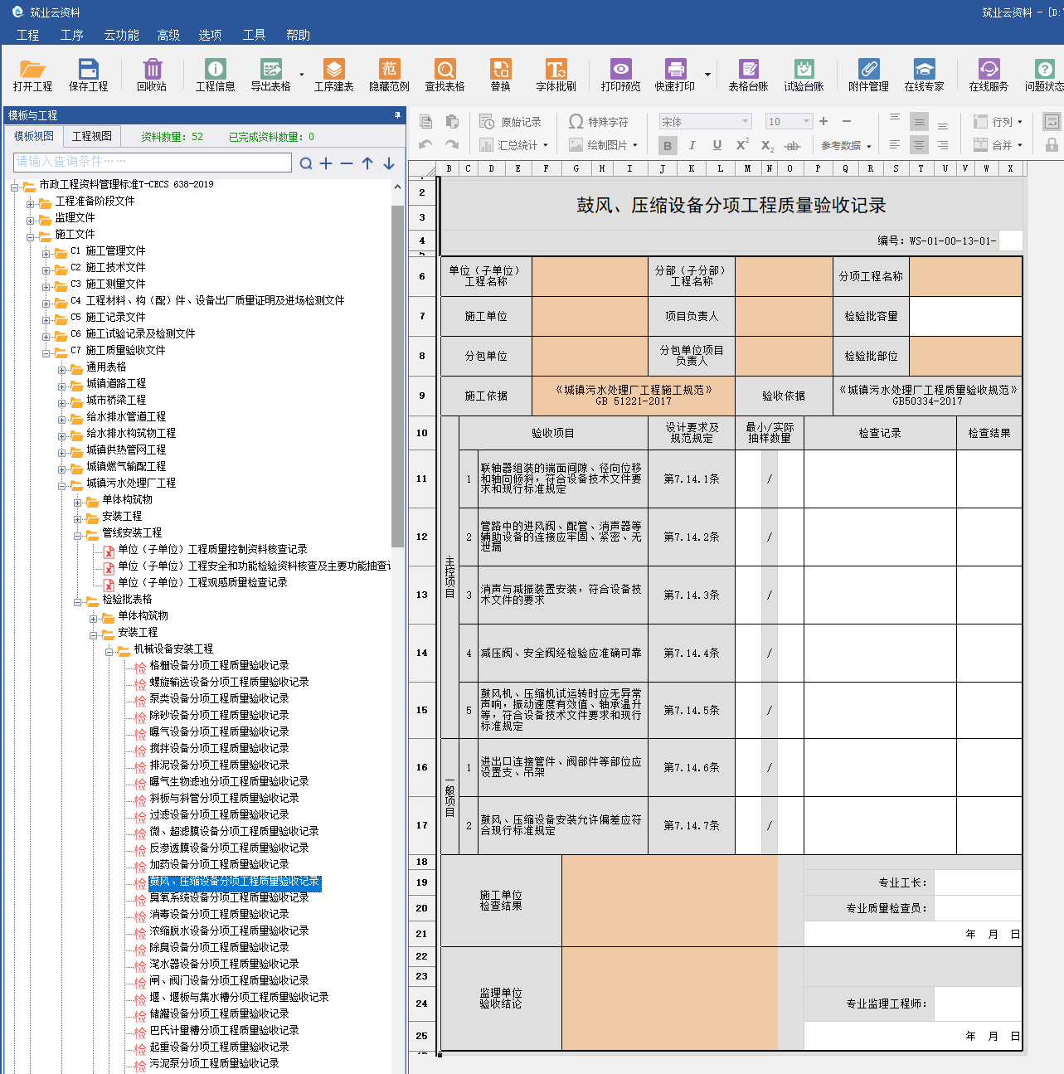
Task: Toggle underline formatting button
Action: point(717,145)
